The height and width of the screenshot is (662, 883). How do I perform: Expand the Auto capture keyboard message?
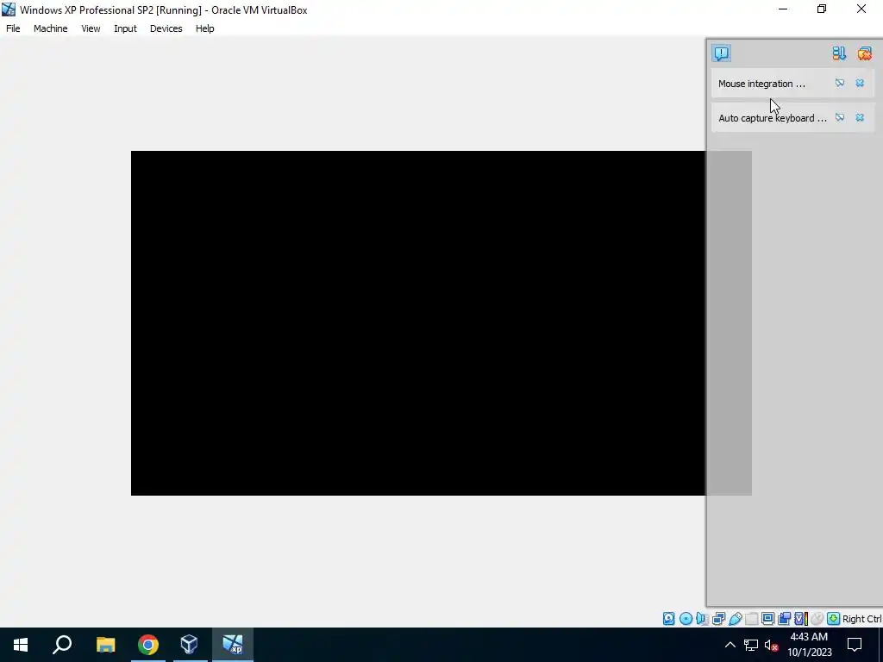click(772, 118)
